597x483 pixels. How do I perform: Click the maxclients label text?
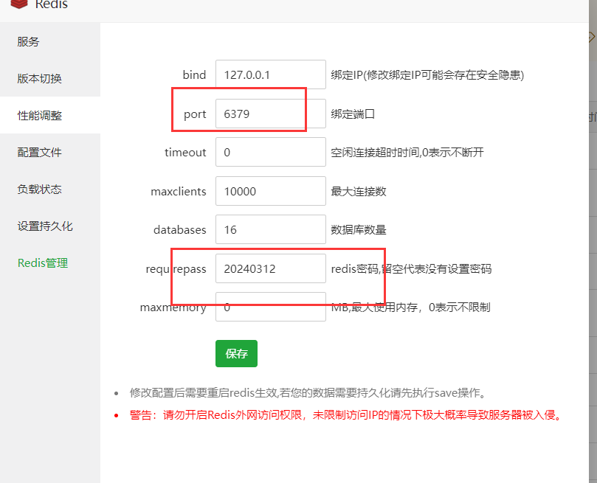tap(179, 191)
